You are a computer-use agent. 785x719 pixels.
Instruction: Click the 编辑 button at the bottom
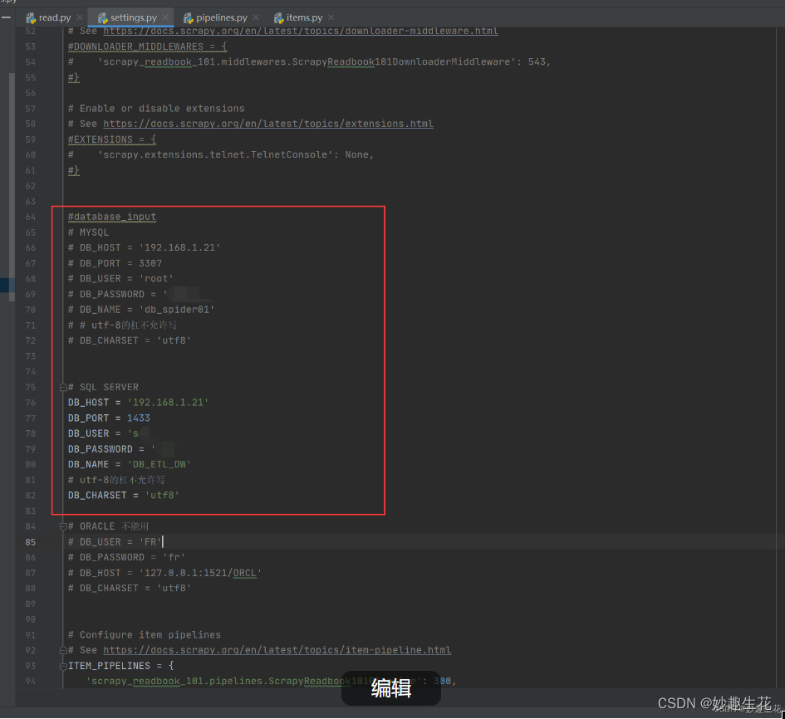point(390,688)
